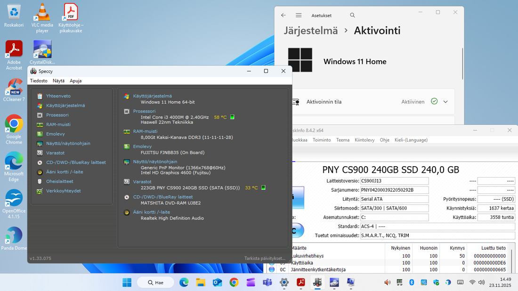Open Varastot section in Speccy sidebar
Viewport: 518px width, 291px height.
click(x=55, y=153)
